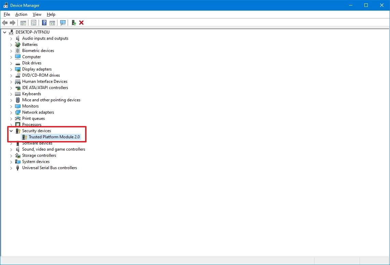The image size is (390, 265).
Task: Click the forward navigation arrow icon
Action: 13,23
